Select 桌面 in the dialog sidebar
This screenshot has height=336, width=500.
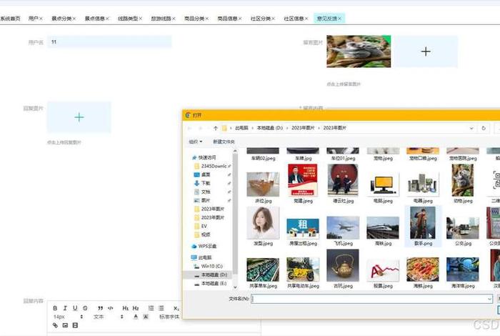[x=206, y=175]
